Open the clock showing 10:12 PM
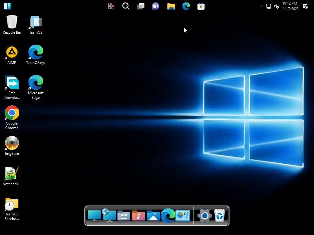Viewport: 314px width, 235px height. point(289,6)
